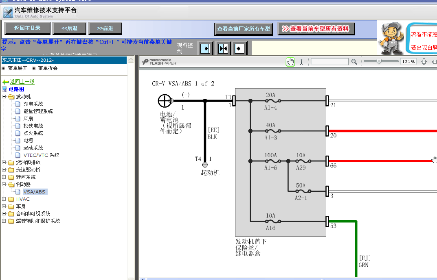Screen dimensions: 437x280
Task: Collapse the 发动机 tree folder
Action: click(x=4, y=97)
